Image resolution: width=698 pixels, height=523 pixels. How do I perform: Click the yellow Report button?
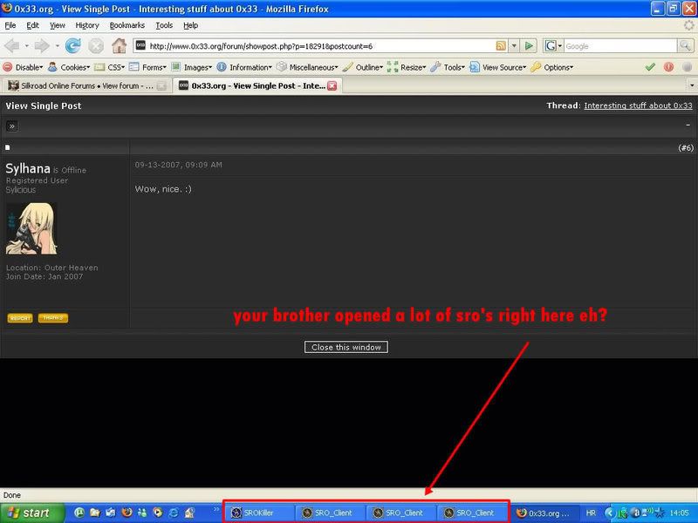click(x=20, y=318)
